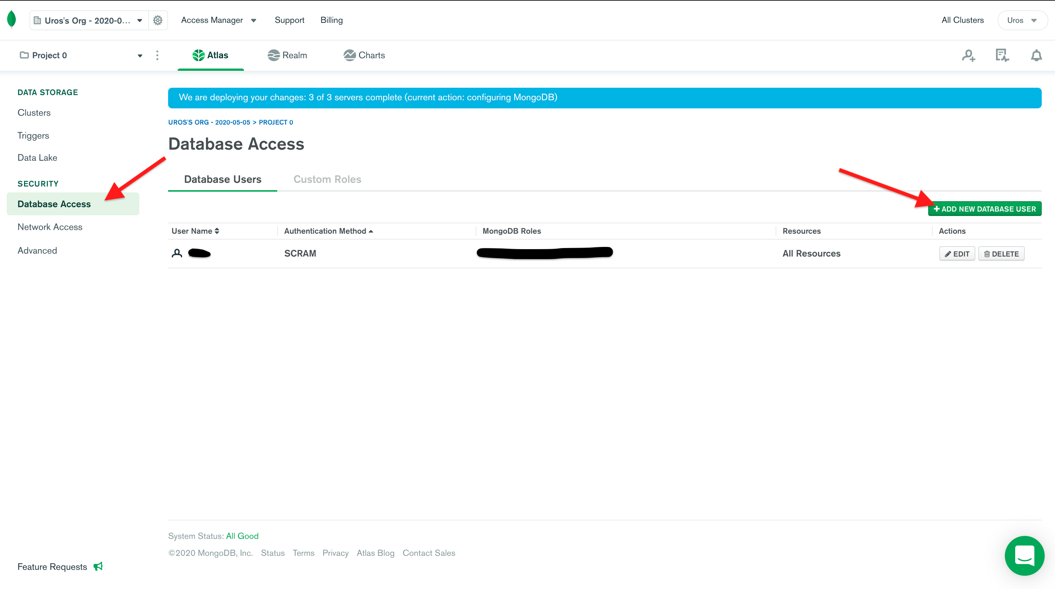Switch to the Custom Roles tab
This screenshot has height=589, width=1055.
[x=327, y=180]
